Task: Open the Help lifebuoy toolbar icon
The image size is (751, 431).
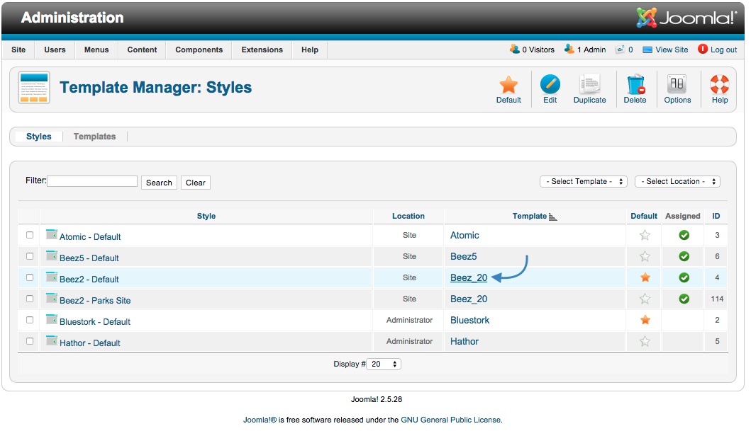Action: pyautogui.click(x=719, y=84)
